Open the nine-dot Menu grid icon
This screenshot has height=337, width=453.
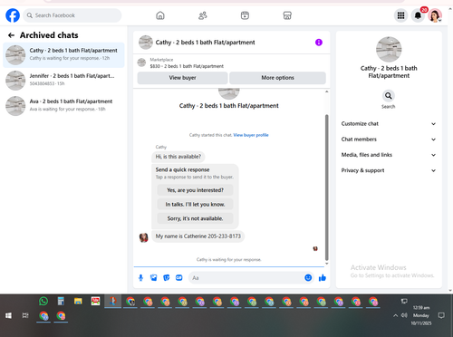point(400,15)
